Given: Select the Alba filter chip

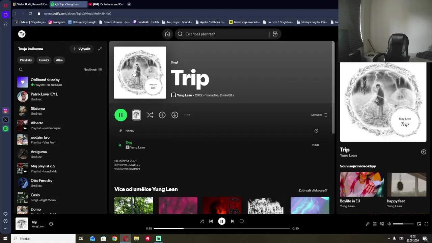Looking at the screenshot, I should click(x=59, y=60).
